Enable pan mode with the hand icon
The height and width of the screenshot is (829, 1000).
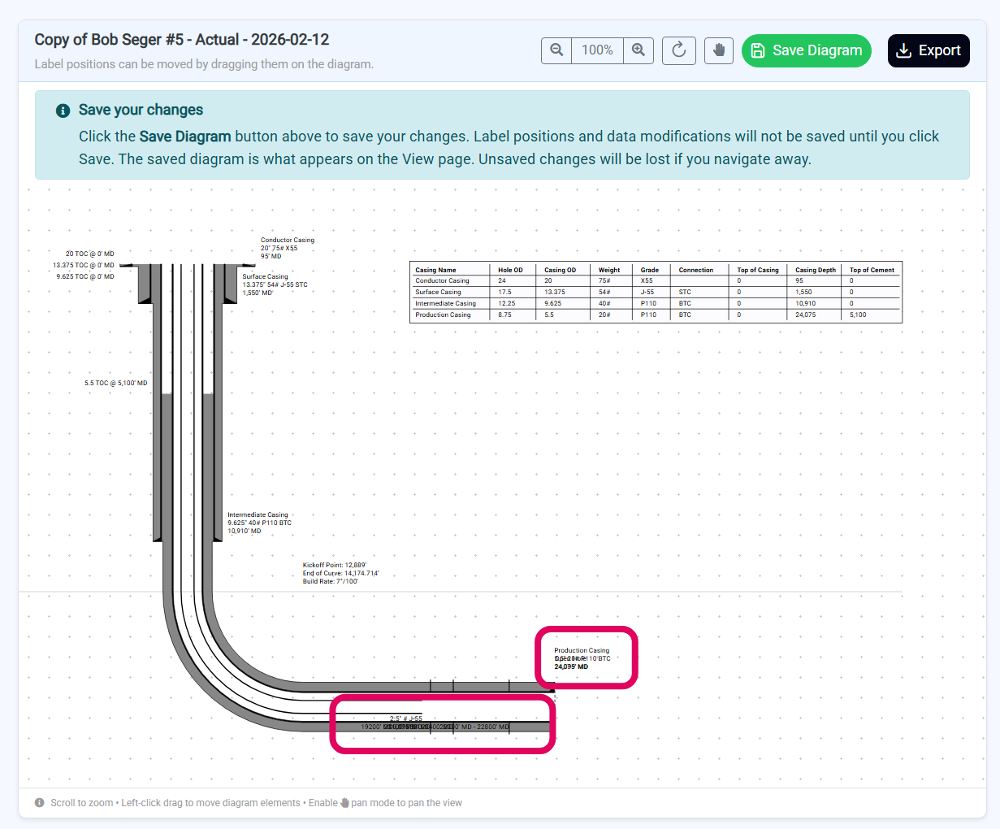(719, 50)
